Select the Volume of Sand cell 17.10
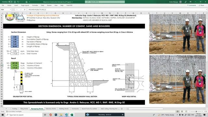The height and width of the screenshot is (117, 208). tap(15, 66)
